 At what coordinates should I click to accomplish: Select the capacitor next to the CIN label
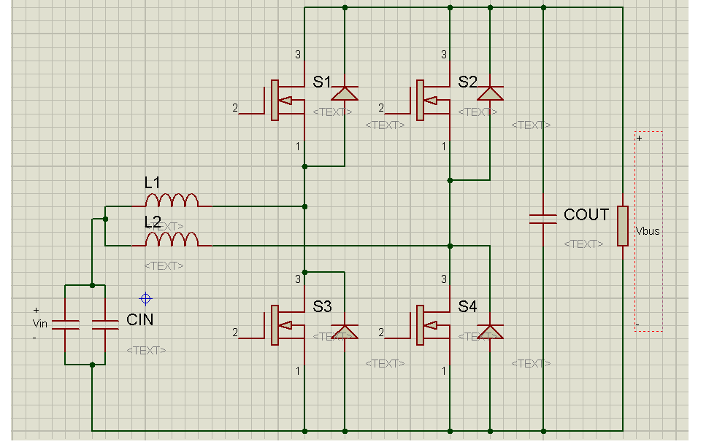105,324
